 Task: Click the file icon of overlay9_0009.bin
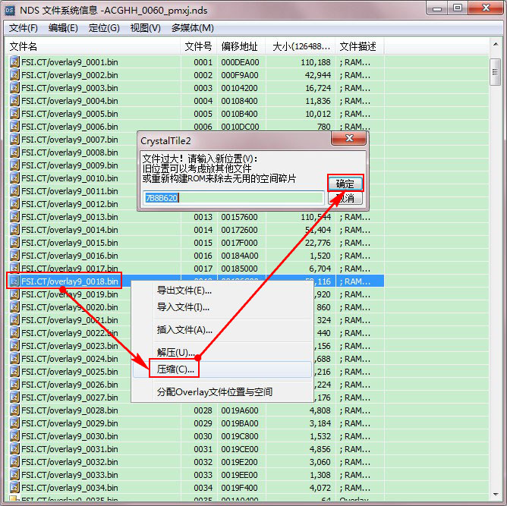pyautogui.click(x=14, y=165)
